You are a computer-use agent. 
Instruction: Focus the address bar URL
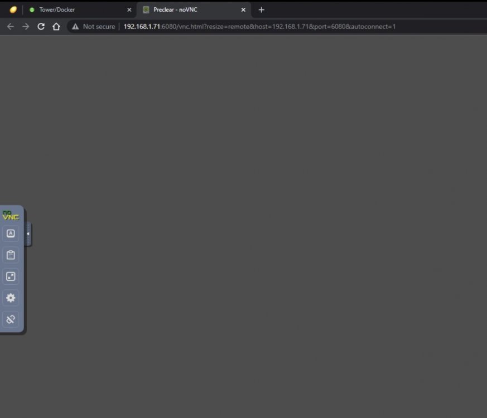point(259,27)
